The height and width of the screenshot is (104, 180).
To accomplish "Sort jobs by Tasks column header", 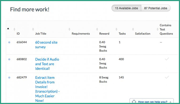I will tap(122, 34).
